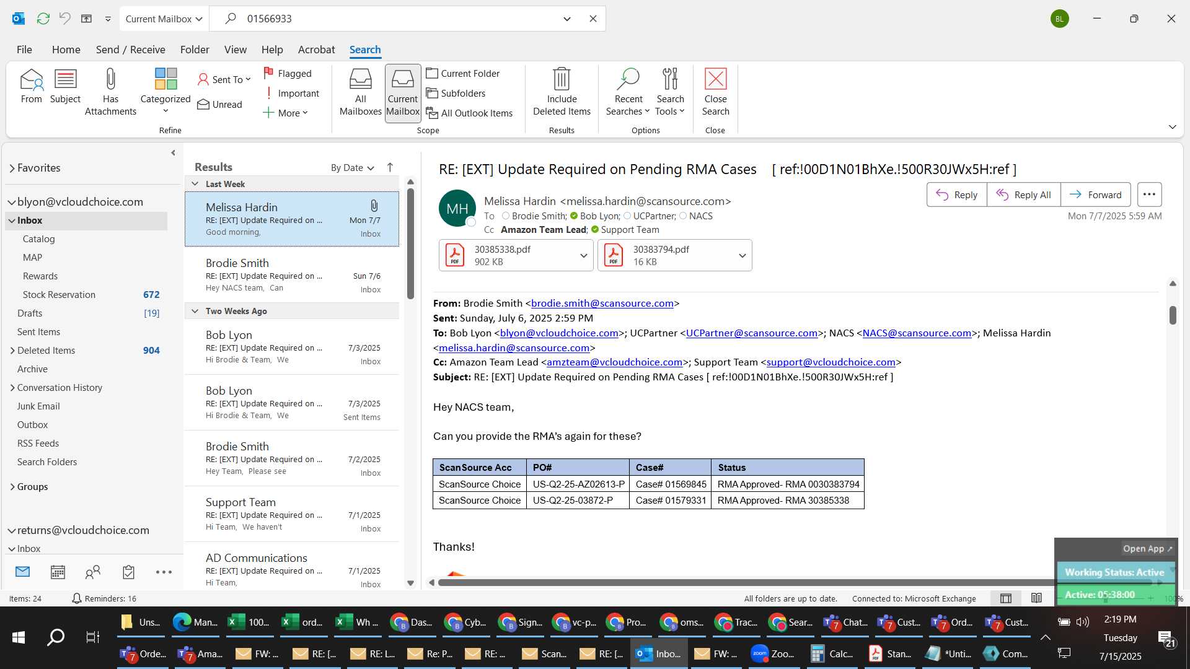Screen dimensions: 1190x669
Task: Click NACS@scansource.com email link
Action: (917, 333)
